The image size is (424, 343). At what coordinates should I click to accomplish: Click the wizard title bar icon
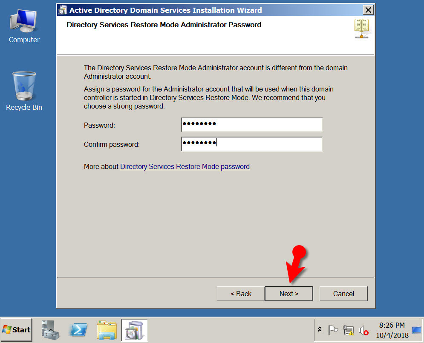[63, 10]
